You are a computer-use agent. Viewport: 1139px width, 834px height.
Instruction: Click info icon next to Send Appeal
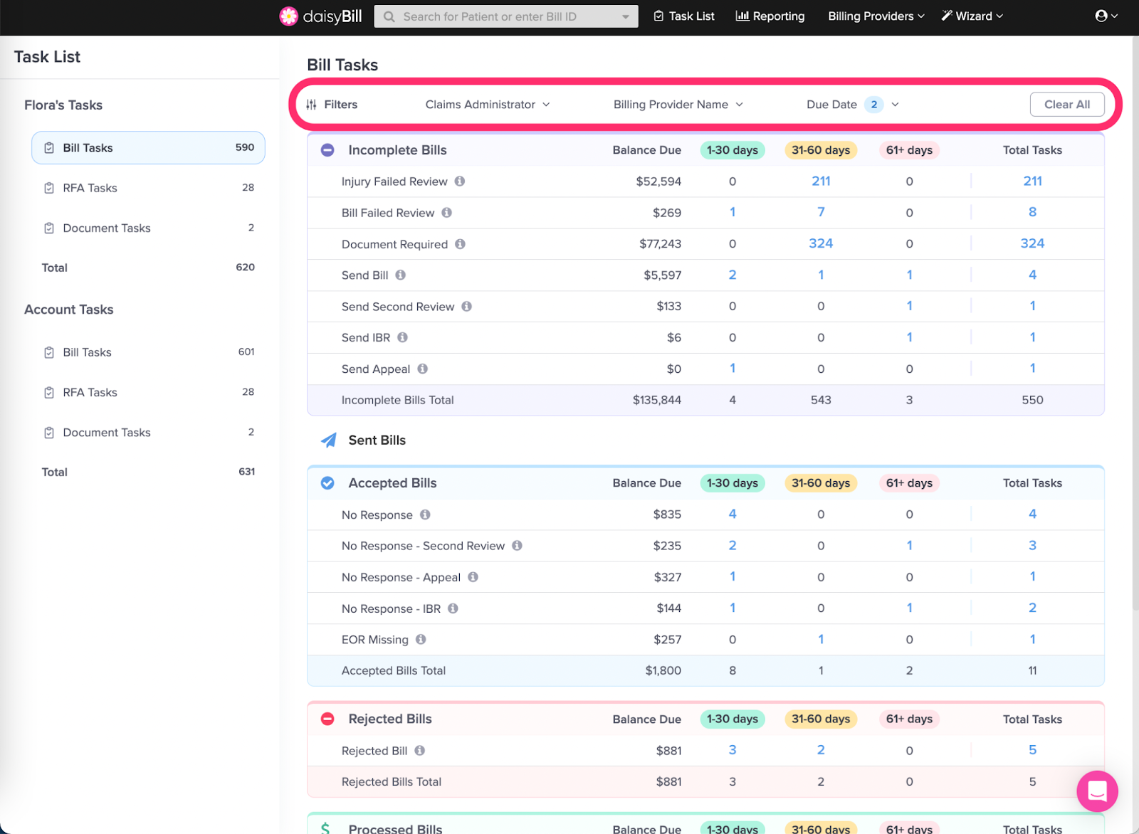point(423,369)
